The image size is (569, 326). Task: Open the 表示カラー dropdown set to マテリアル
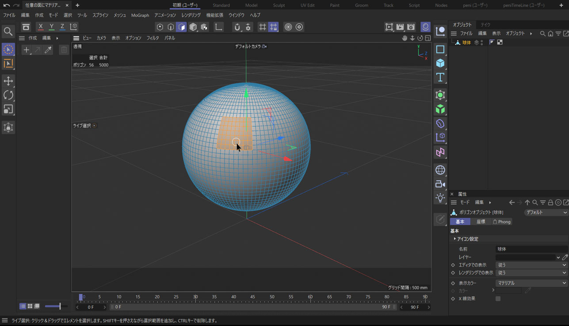click(x=531, y=283)
